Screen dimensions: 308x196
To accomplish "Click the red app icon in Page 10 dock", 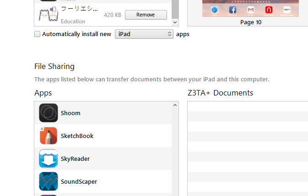I will [x=269, y=10].
